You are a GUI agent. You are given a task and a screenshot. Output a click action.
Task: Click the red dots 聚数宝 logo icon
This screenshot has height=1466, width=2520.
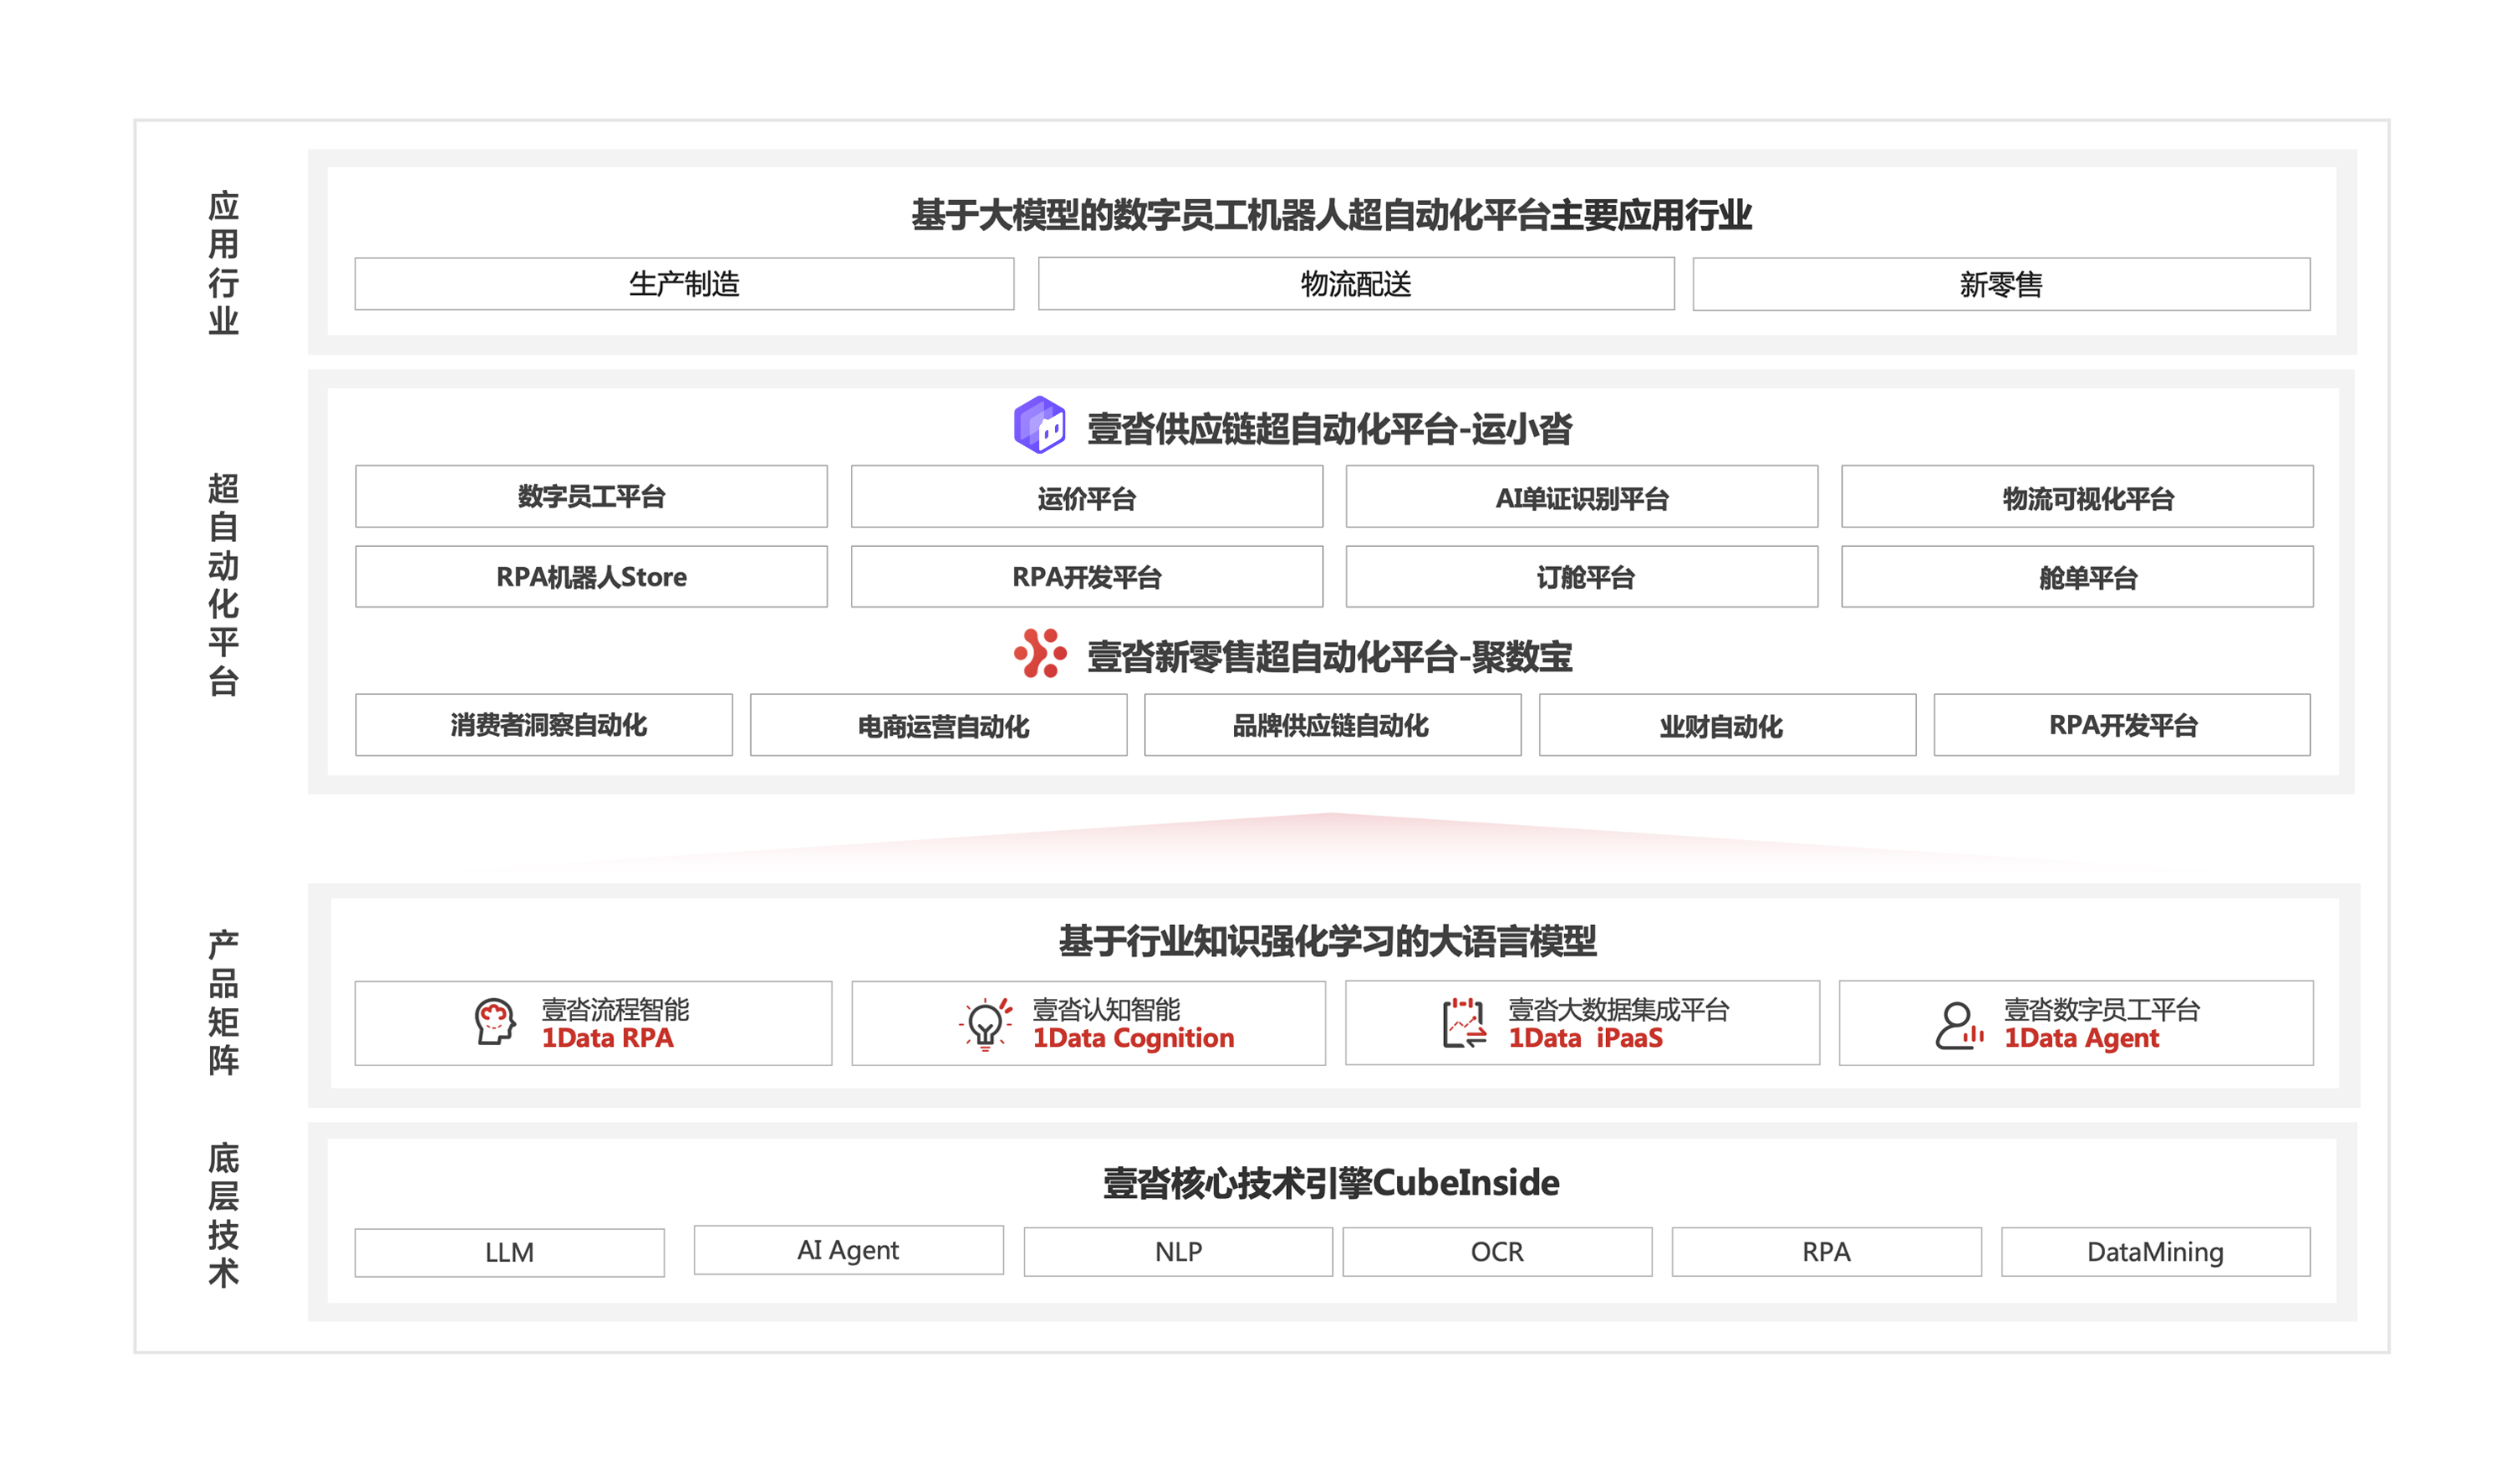(1039, 653)
